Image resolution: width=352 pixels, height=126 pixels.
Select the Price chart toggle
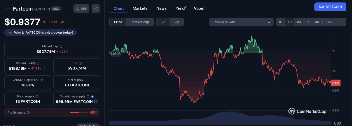pyautogui.click(x=118, y=22)
